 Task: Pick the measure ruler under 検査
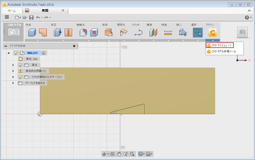pos(168,33)
